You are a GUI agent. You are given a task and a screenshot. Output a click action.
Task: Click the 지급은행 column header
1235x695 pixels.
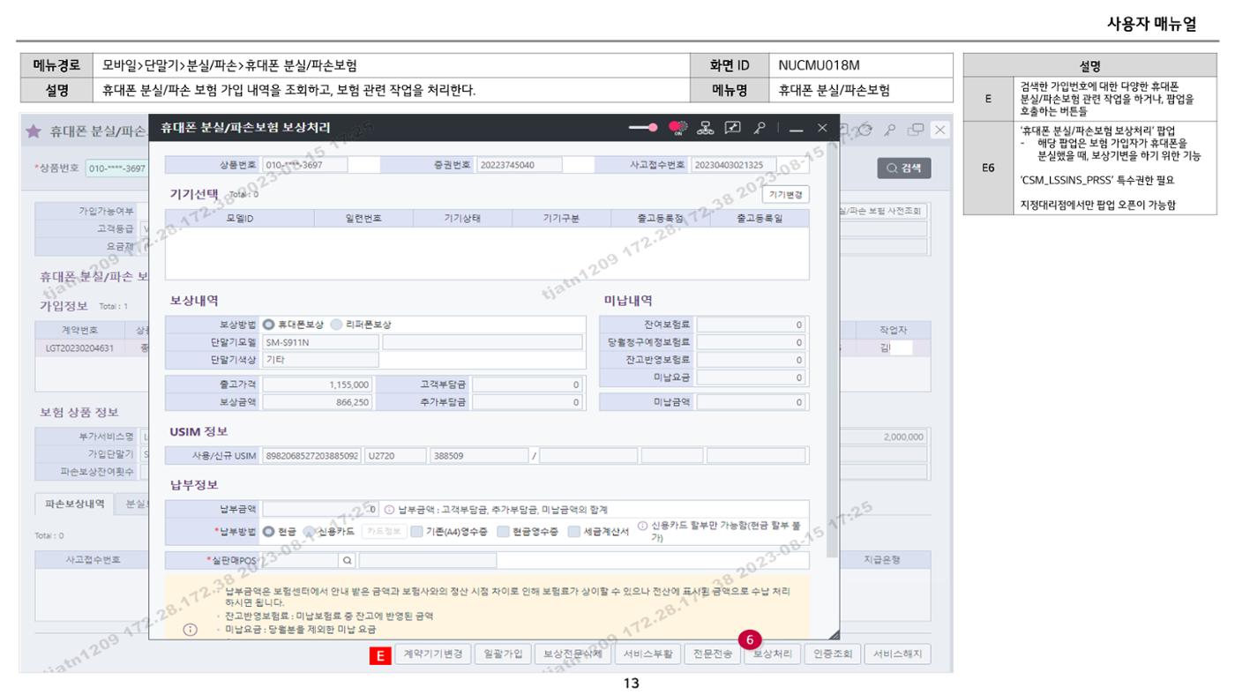[x=884, y=560]
